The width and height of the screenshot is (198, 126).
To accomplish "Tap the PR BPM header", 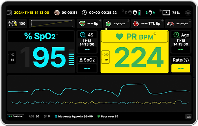I will (x=134, y=37).
